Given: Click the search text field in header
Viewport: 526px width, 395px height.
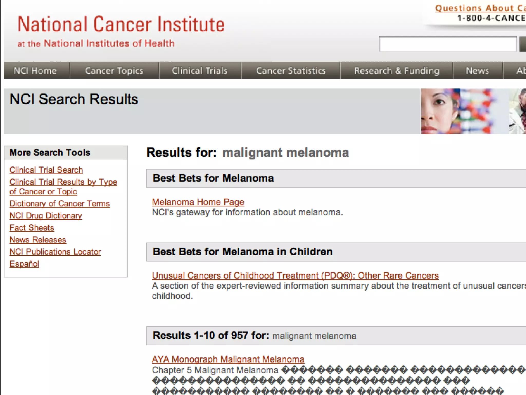Looking at the screenshot, I should 448,44.
